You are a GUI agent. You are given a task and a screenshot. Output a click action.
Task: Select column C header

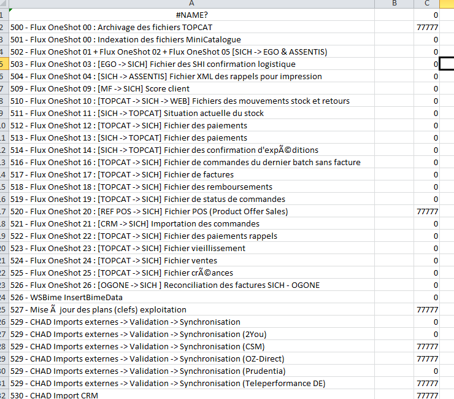(426, 4)
